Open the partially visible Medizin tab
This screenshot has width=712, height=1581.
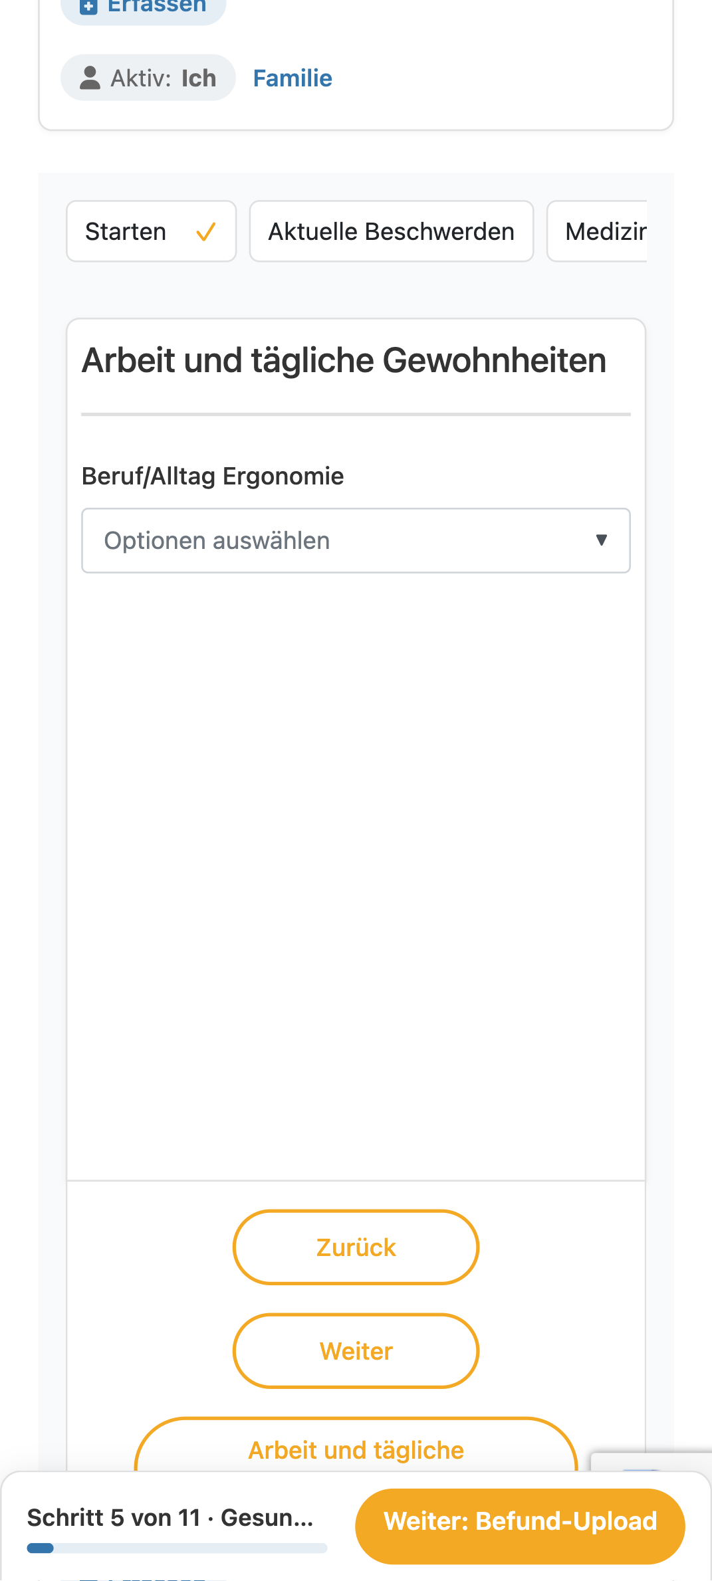597,231
